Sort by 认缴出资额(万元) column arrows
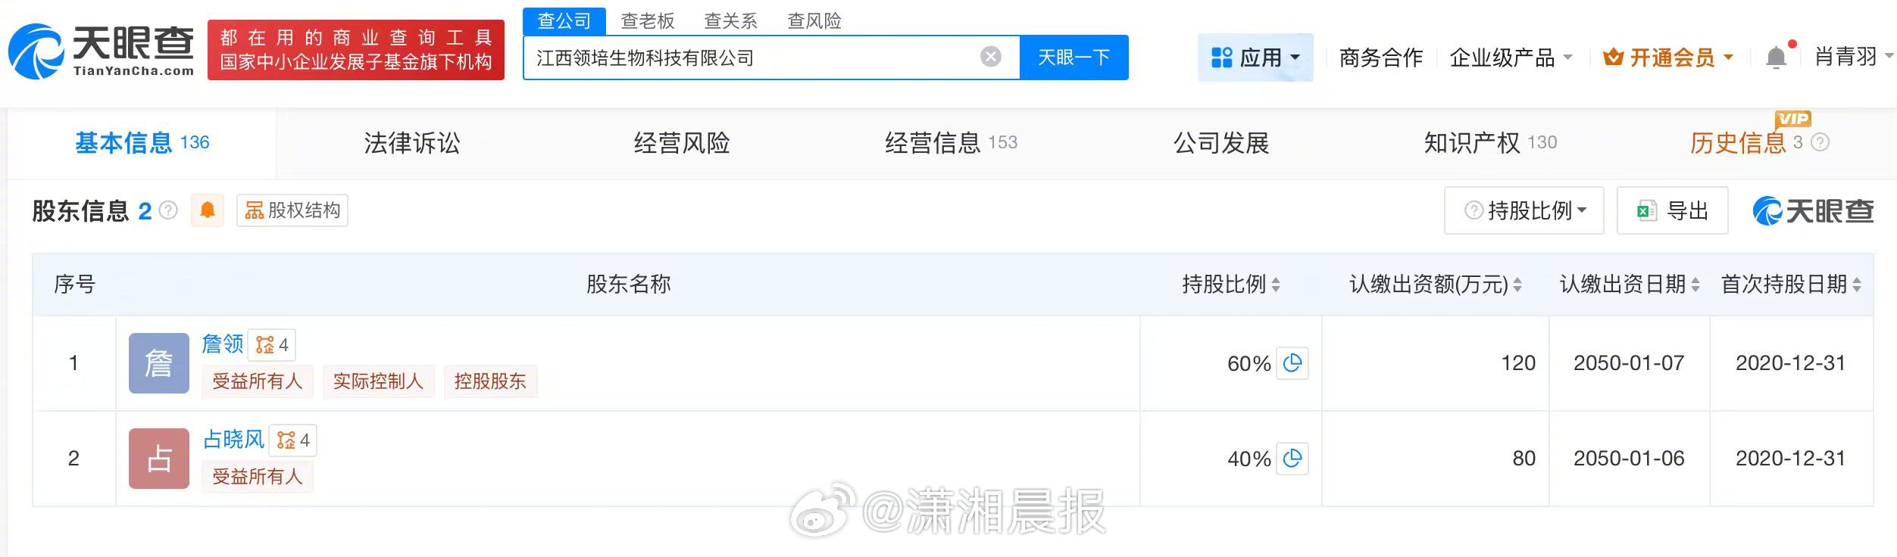 point(1517,285)
